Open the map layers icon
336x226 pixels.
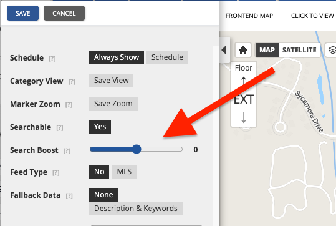(x=332, y=50)
